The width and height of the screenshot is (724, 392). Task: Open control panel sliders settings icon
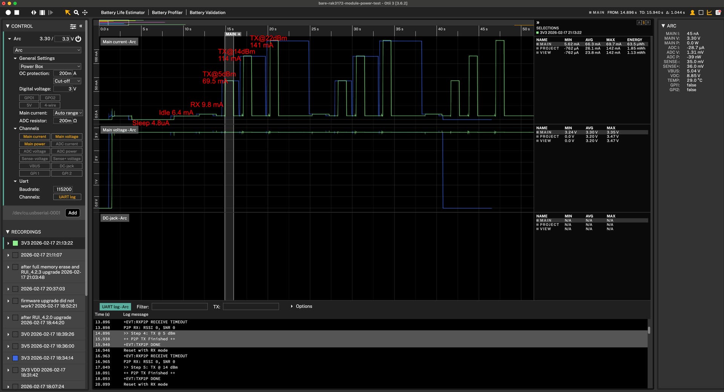click(x=73, y=26)
